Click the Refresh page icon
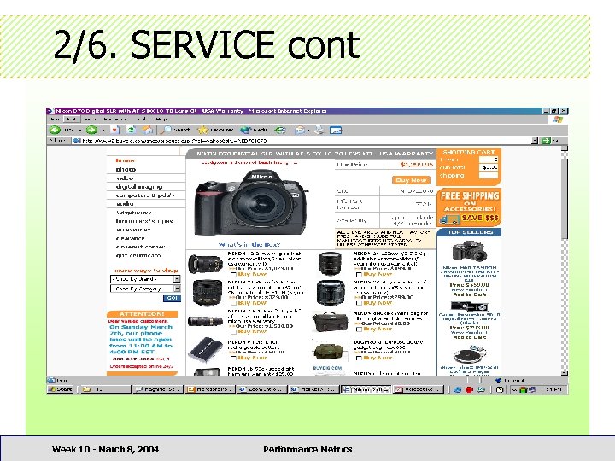This screenshot has height=461, width=615. point(131,130)
